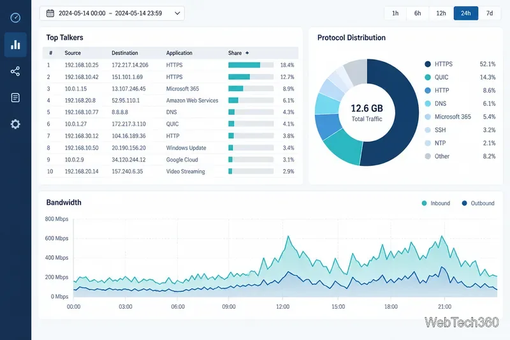Click the calendar icon in date range picker

50,13
